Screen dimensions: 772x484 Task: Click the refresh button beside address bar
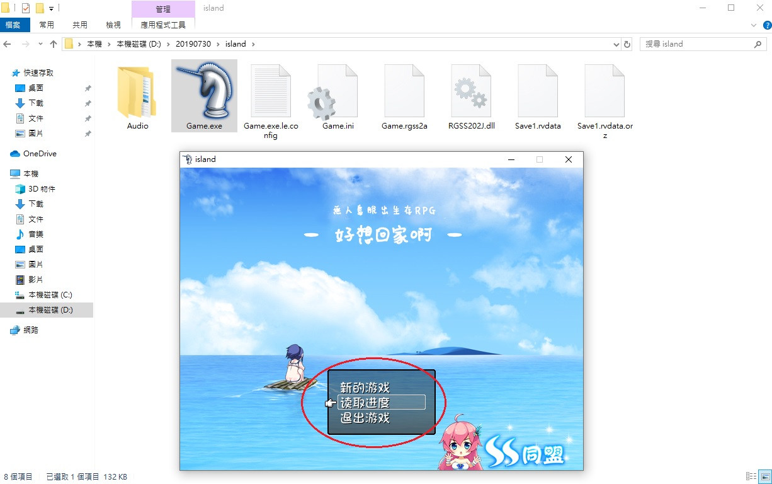[627, 44]
